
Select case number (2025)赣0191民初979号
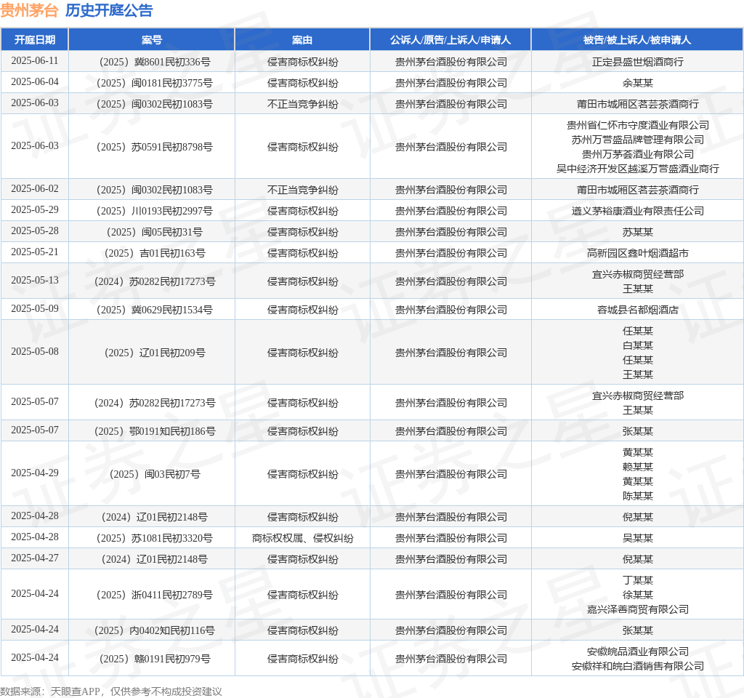pyautogui.click(x=154, y=659)
